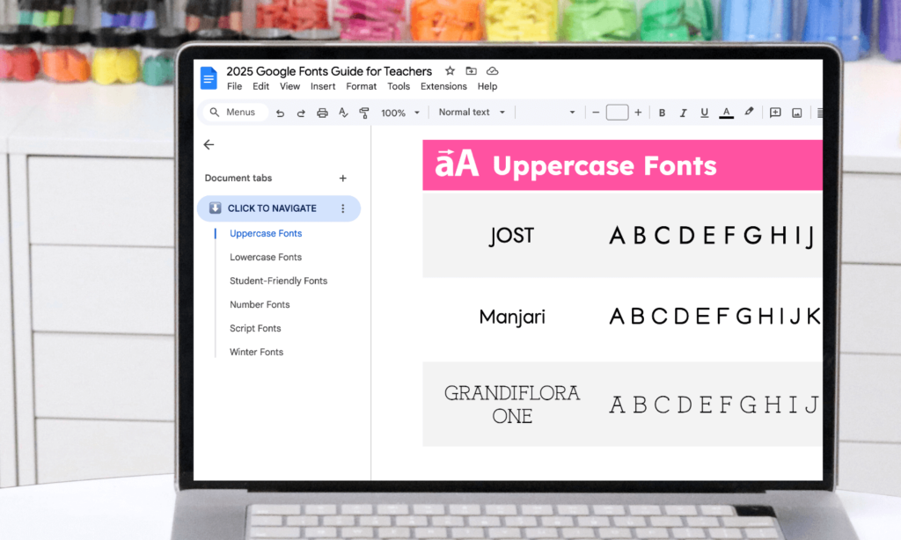This screenshot has height=540, width=901.
Task: Move document using folder icon
Action: click(x=472, y=70)
